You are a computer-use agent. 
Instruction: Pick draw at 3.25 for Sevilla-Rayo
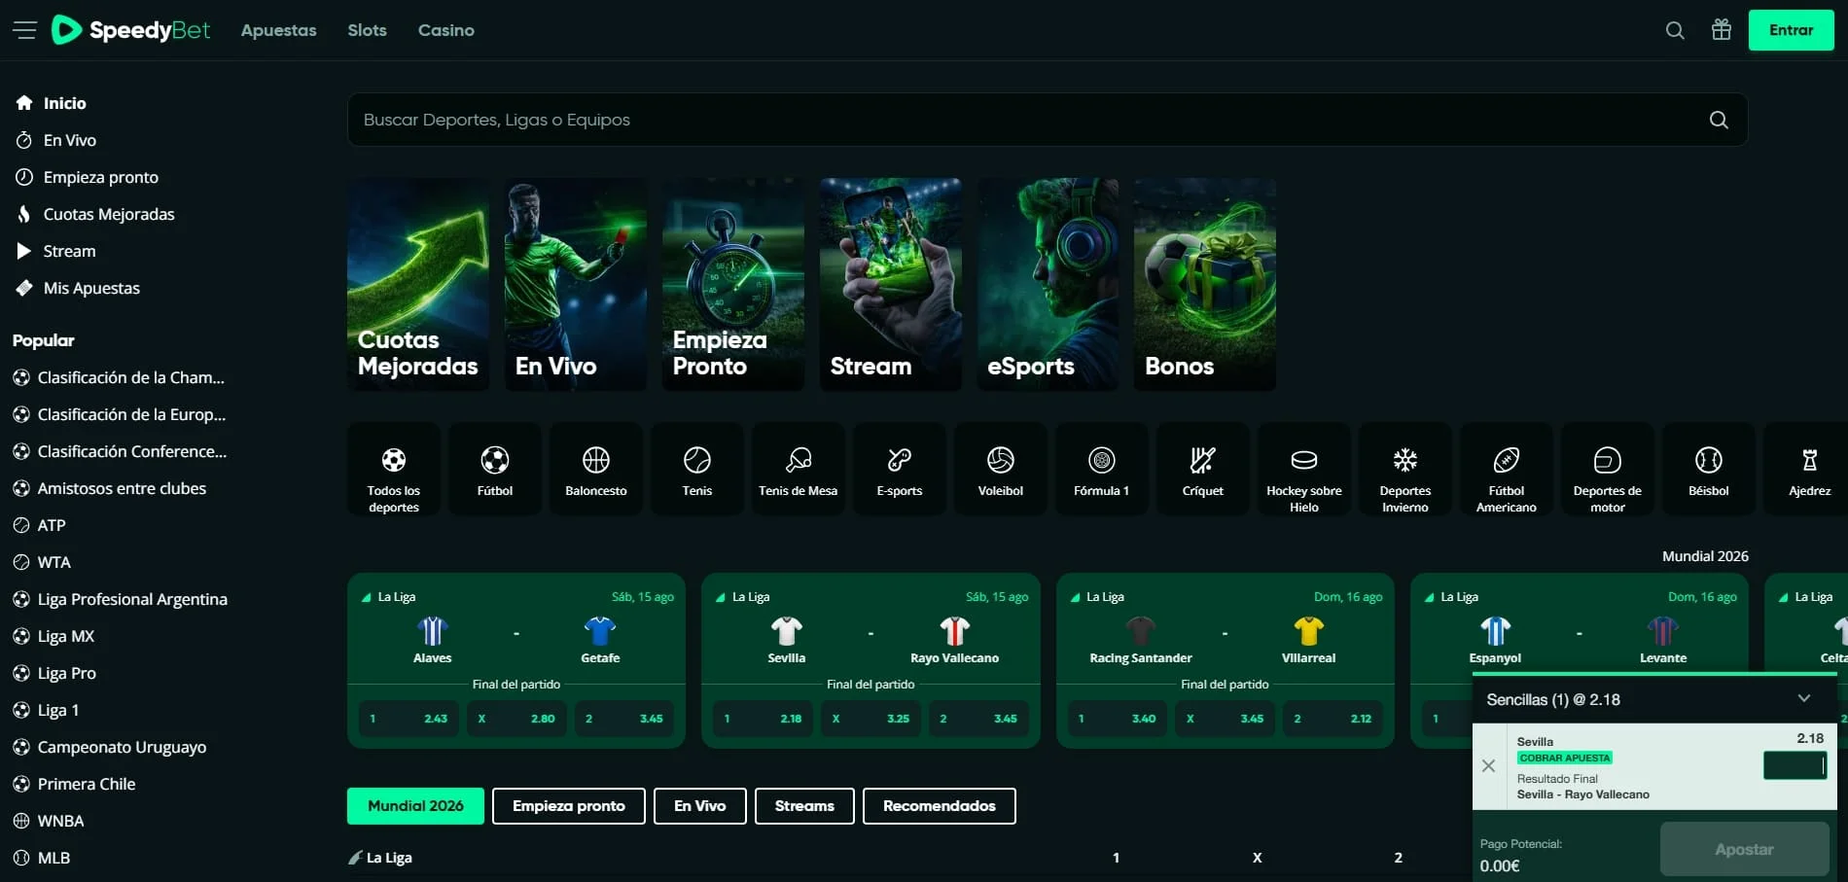pyautogui.click(x=871, y=719)
